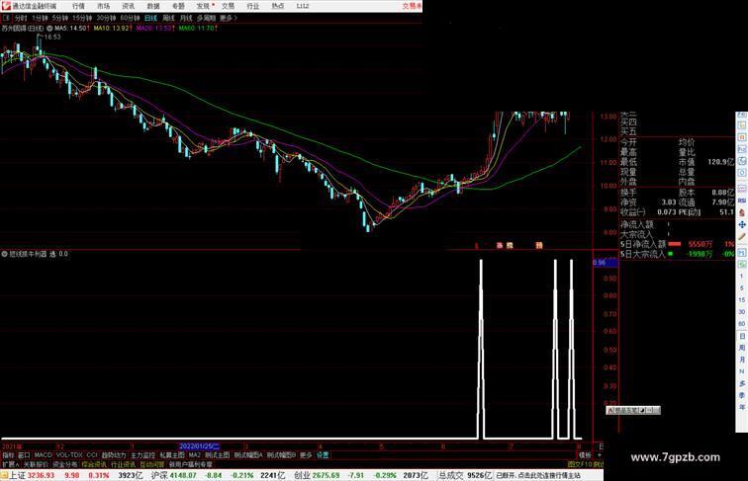Click the 季 quarterly shortcut in the right toolbar
Image resolution: width=748 pixels, height=481 pixels.
(x=742, y=395)
